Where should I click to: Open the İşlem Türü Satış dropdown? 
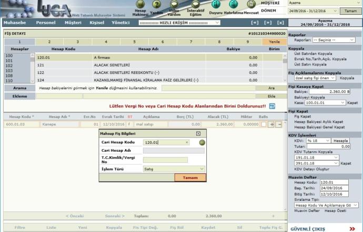(x=174, y=169)
